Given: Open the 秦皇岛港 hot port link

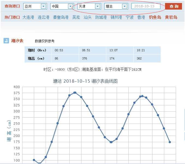Looking at the screenshot, I should [61, 17].
